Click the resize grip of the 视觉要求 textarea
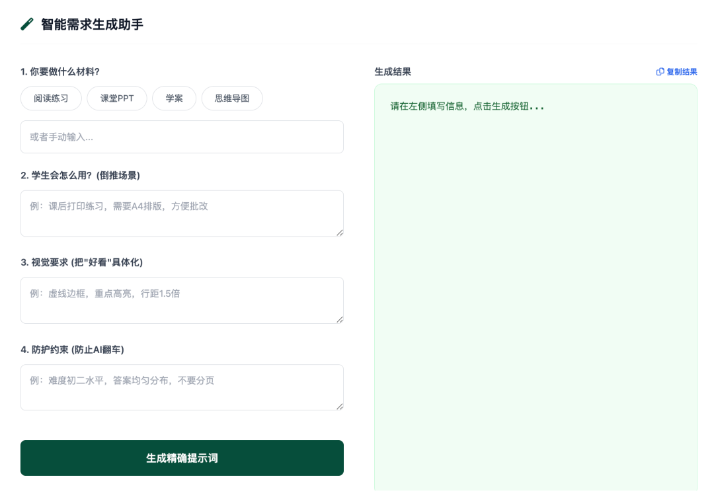This screenshot has height=491, width=714. click(x=339, y=320)
